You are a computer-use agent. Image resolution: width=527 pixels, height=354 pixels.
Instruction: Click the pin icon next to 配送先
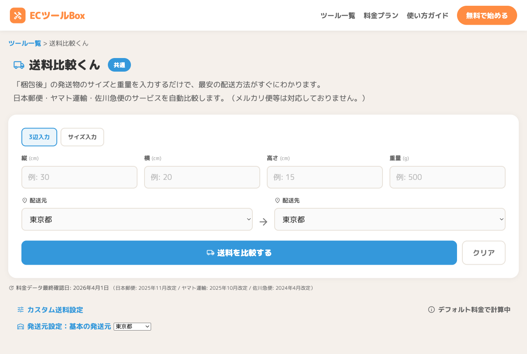coord(277,200)
